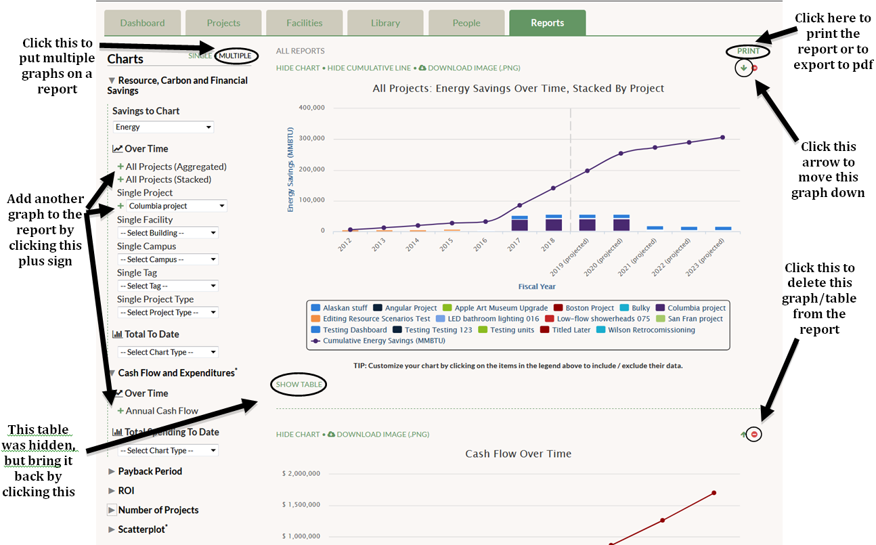
Task: Switch to the Projects tab
Action: point(223,23)
